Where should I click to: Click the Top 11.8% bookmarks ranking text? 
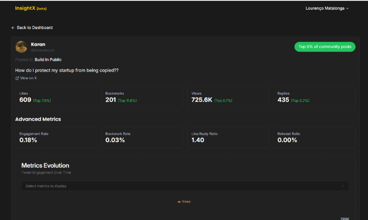(127, 100)
